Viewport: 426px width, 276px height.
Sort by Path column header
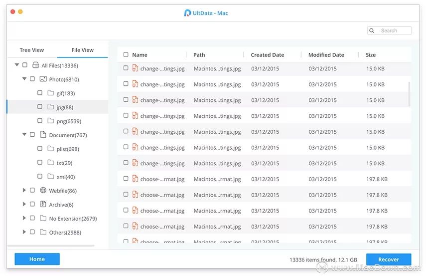pyautogui.click(x=199, y=55)
